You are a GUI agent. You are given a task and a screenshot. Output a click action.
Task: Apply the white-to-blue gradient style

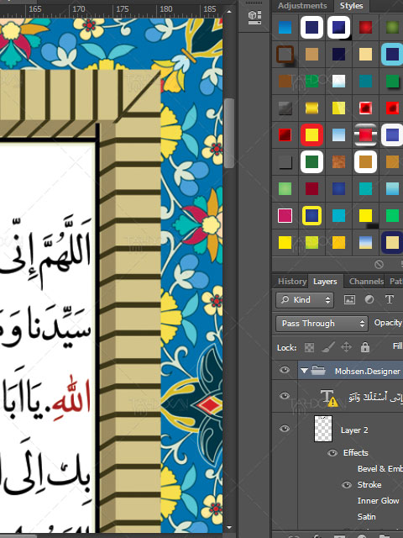coord(338,82)
